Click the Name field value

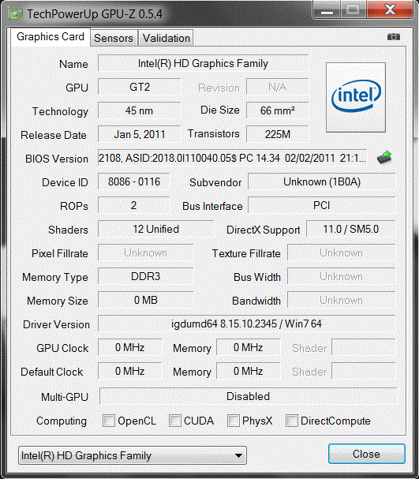tap(203, 63)
